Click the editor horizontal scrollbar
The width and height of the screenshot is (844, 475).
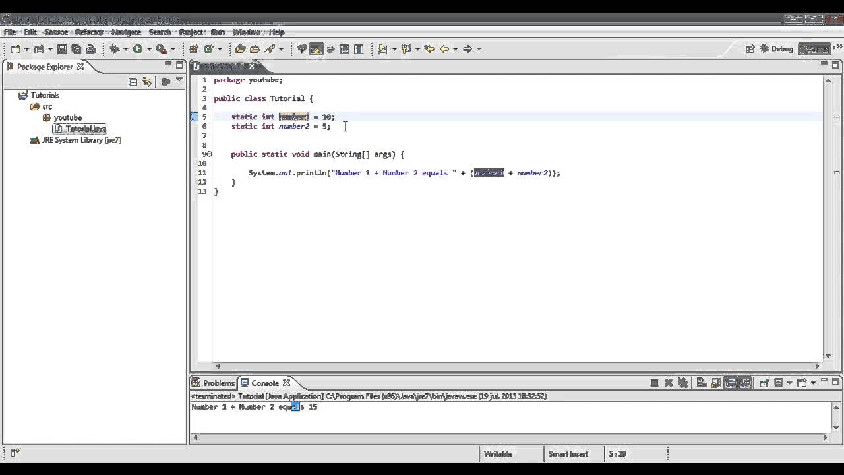point(518,366)
